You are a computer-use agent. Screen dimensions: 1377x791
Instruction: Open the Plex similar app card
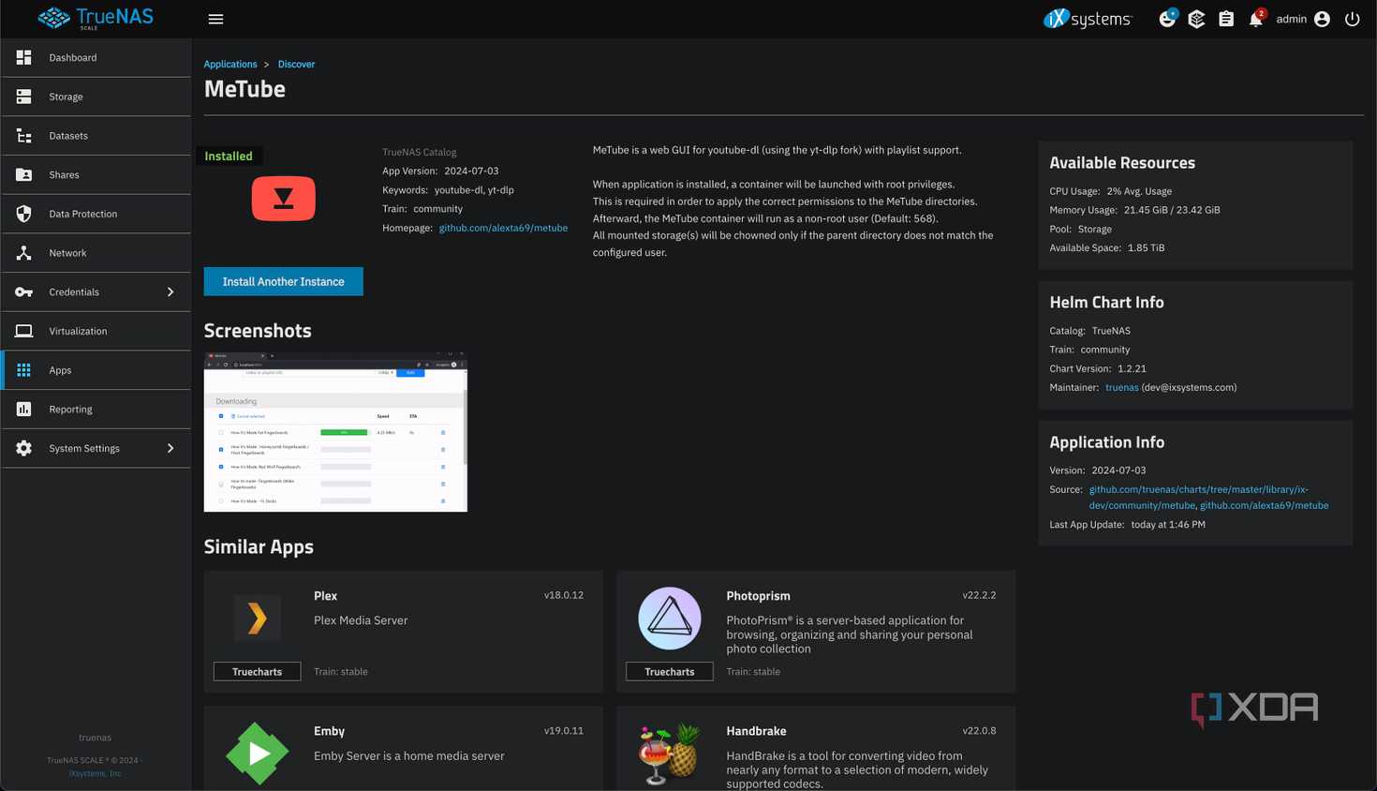[x=404, y=632]
